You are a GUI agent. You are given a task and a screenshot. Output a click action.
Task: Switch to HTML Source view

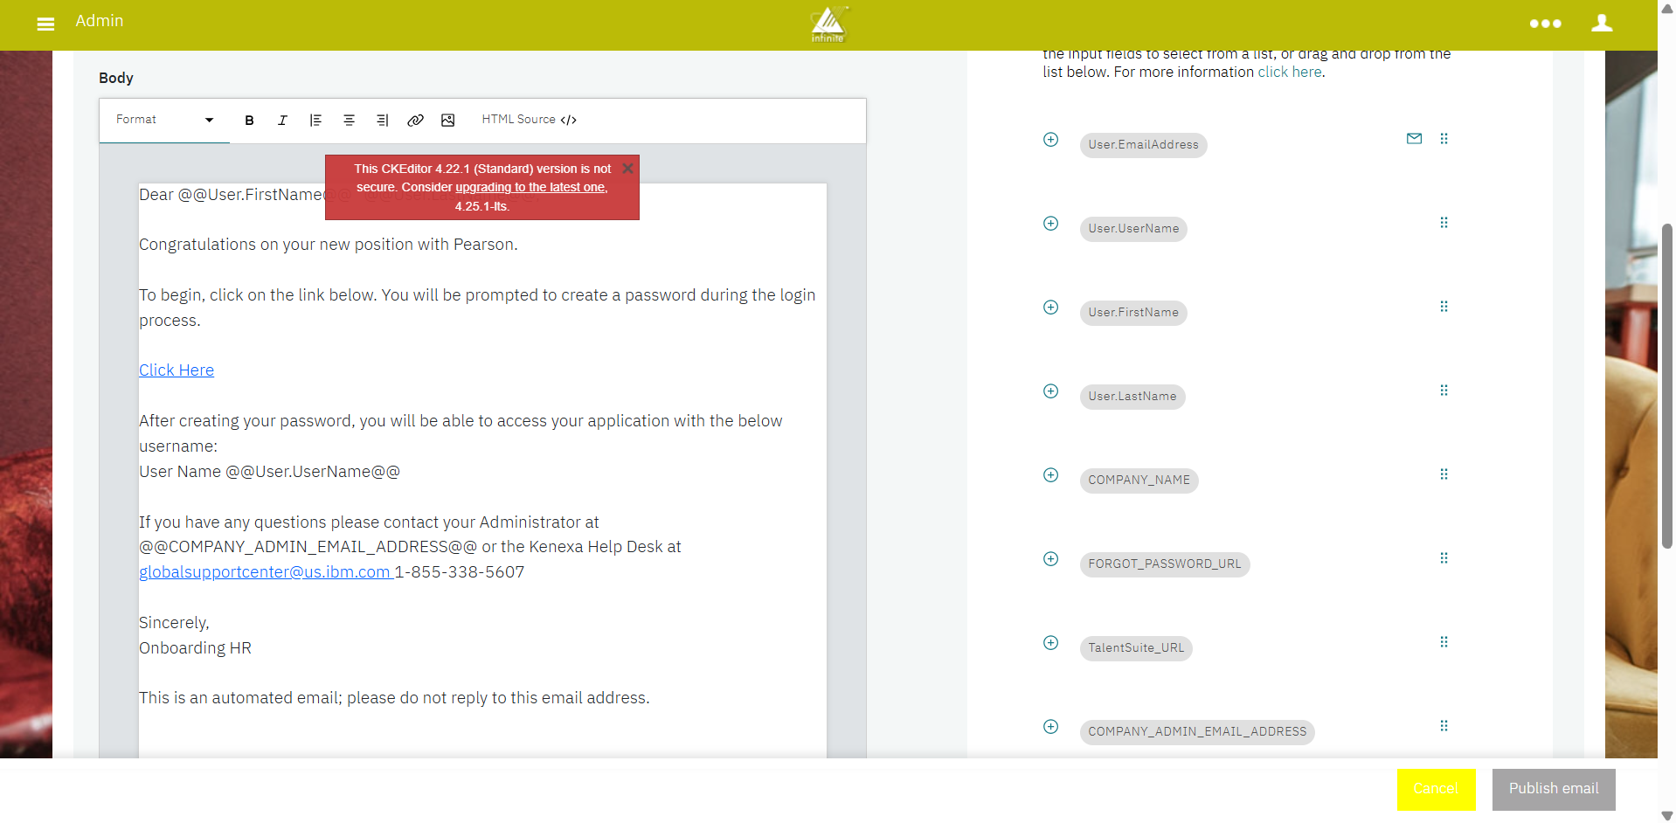tap(529, 120)
